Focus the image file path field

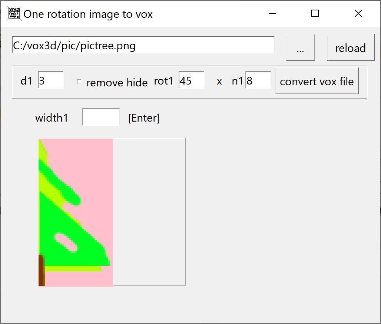(143, 45)
